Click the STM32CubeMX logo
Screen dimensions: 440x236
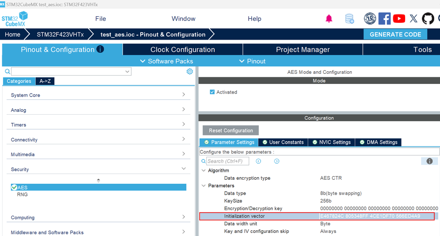click(15, 19)
